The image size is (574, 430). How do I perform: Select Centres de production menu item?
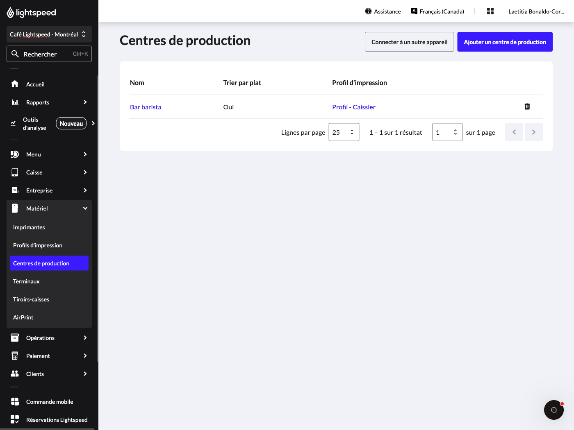tap(49, 263)
